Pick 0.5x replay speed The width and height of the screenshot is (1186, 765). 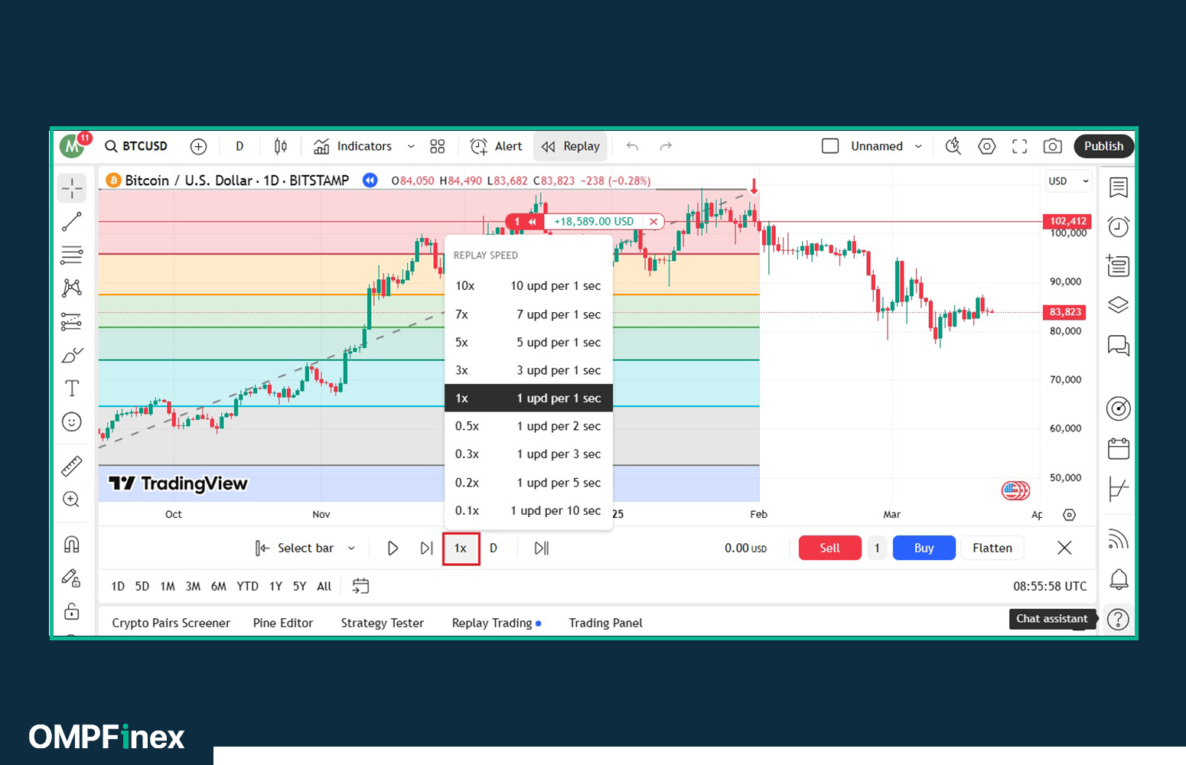tap(529, 426)
